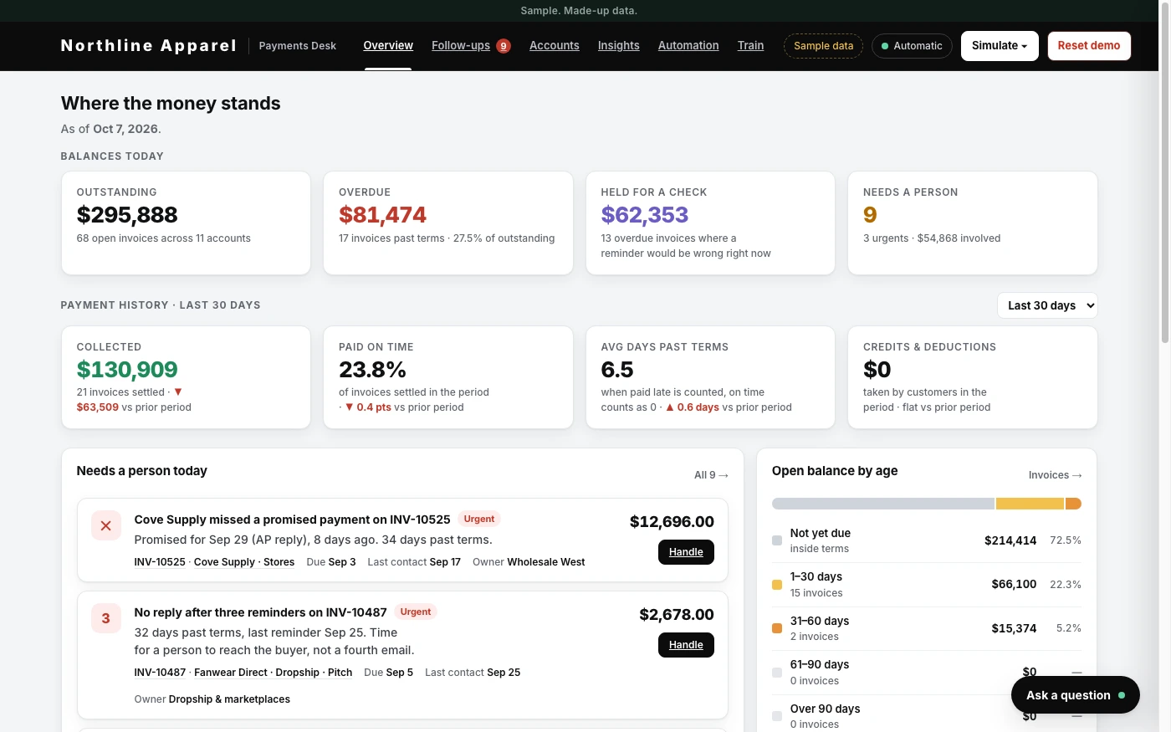Open the Insights tab
This screenshot has width=1171, height=732.
[619, 45]
